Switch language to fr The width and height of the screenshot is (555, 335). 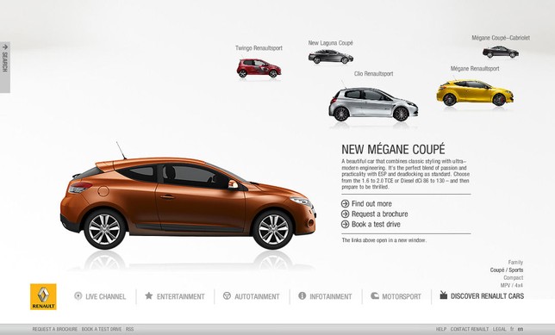(512, 329)
